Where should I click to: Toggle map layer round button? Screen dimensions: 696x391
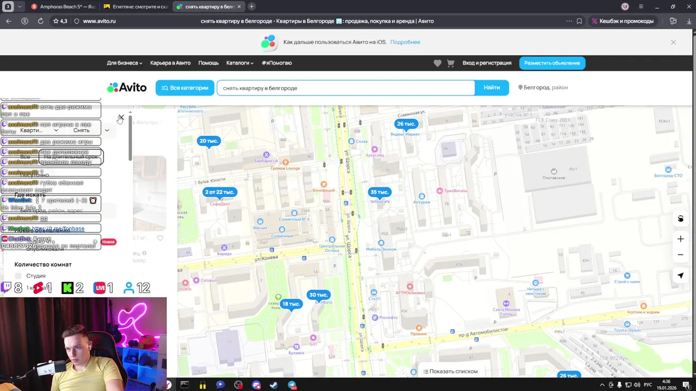tap(680, 218)
